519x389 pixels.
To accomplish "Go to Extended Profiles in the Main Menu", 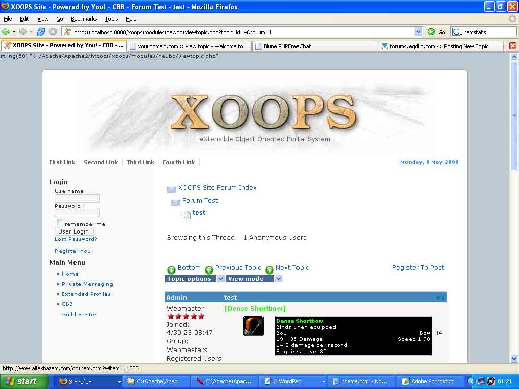I will pos(86,294).
